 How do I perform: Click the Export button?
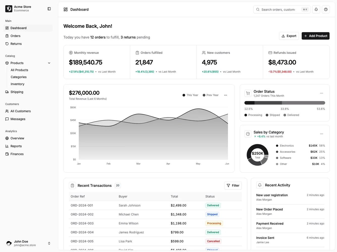(x=289, y=36)
